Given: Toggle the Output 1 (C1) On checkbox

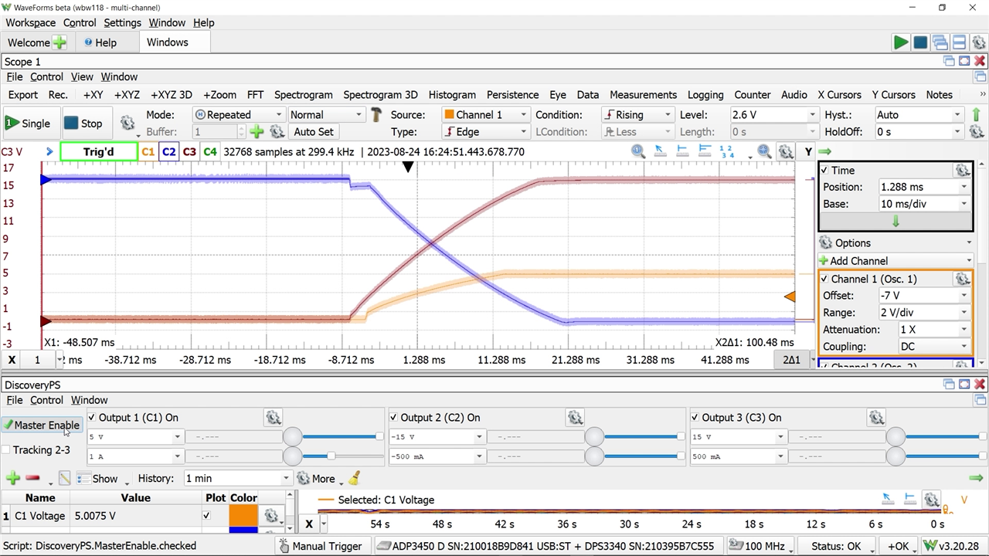Looking at the screenshot, I should click(x=92, y=418).
